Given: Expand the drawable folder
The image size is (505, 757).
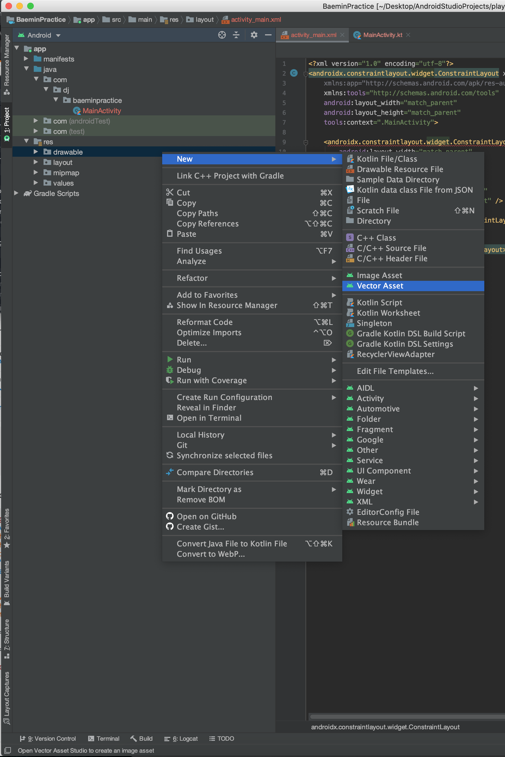Looking at the screenshot, I should click(x=36, y=152).
